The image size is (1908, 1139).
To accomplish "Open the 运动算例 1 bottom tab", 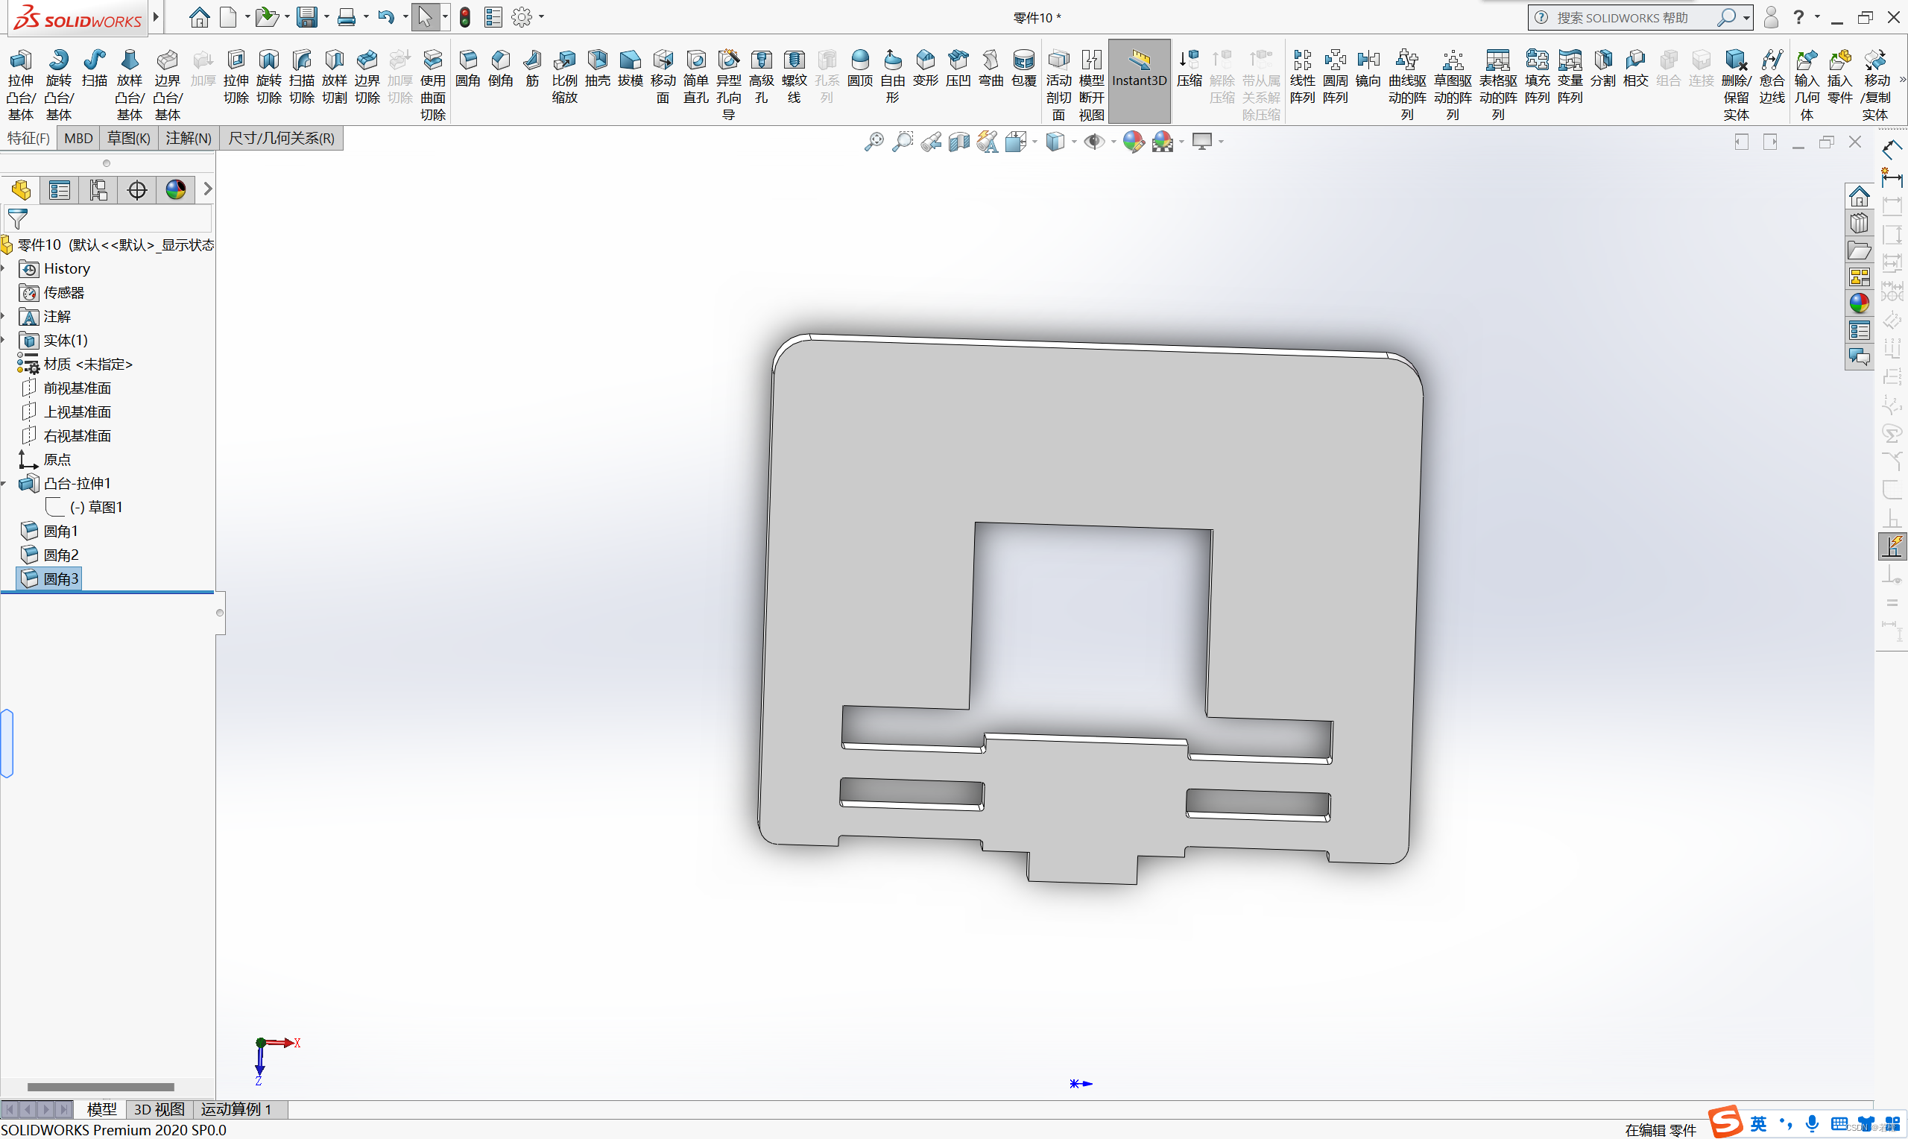I will pos(236,1109).
